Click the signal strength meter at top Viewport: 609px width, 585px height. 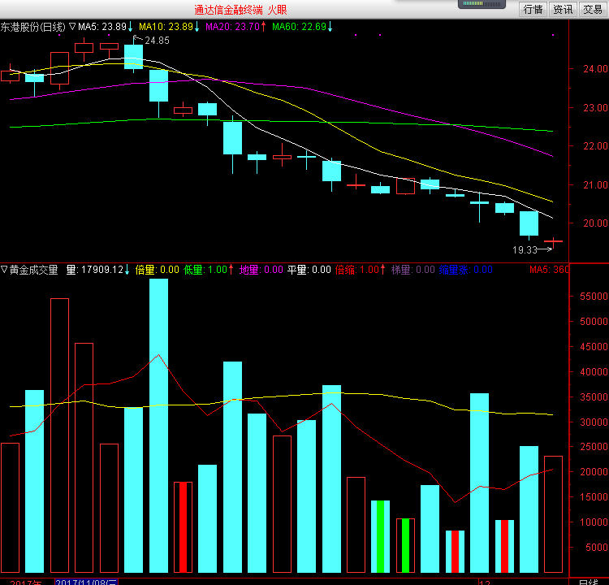coord(482,4)
